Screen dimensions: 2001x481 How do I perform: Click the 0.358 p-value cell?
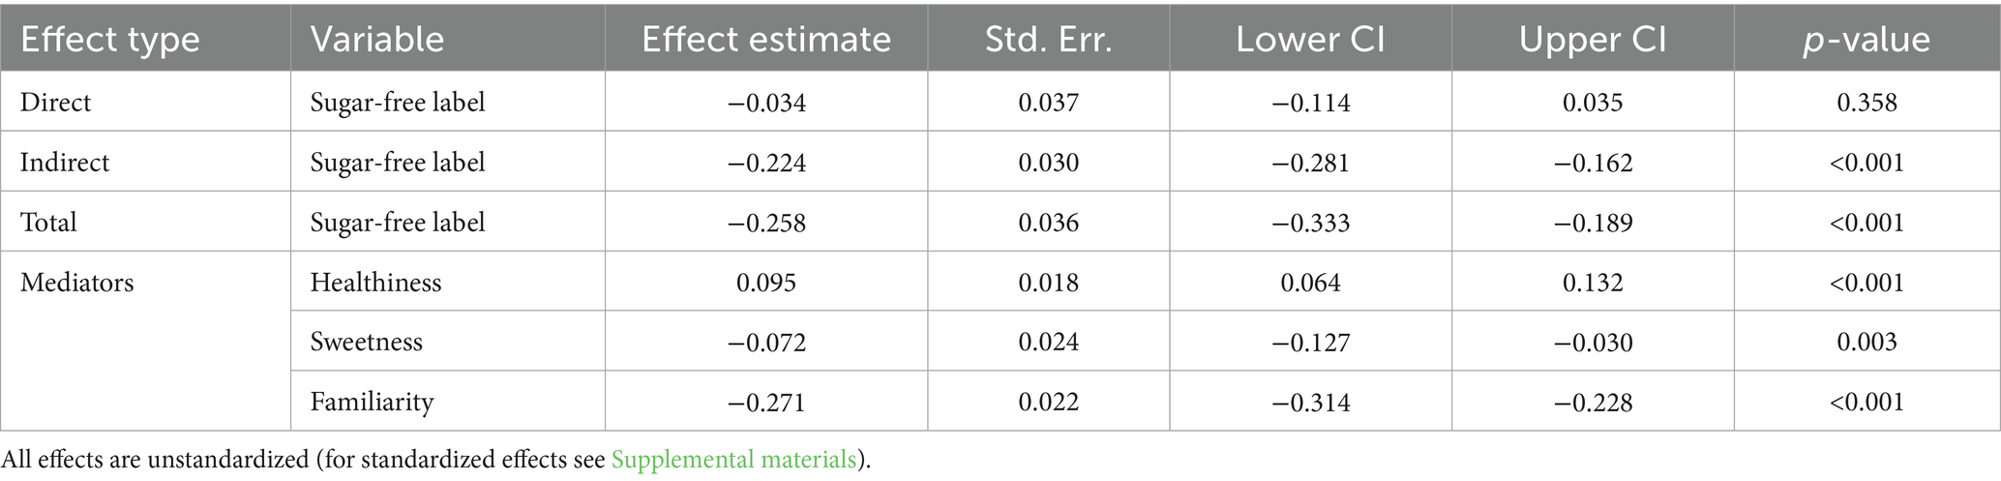click(x=1867, y=102)
